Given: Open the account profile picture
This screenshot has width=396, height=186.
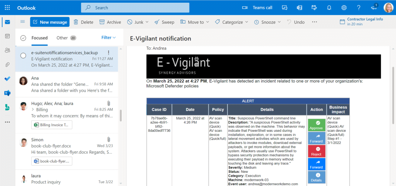Looking at the screenshot, I should 388,8.
